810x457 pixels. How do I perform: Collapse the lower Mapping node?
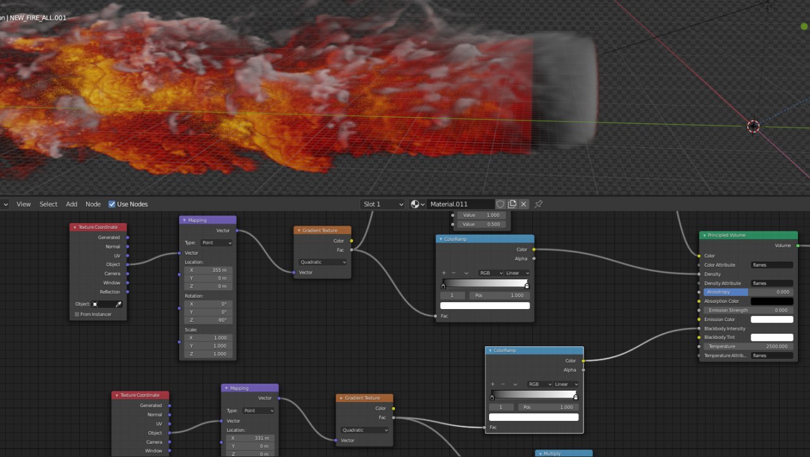coord(227,388)
